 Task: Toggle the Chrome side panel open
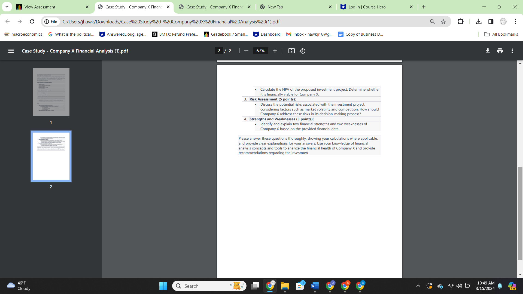491,22
